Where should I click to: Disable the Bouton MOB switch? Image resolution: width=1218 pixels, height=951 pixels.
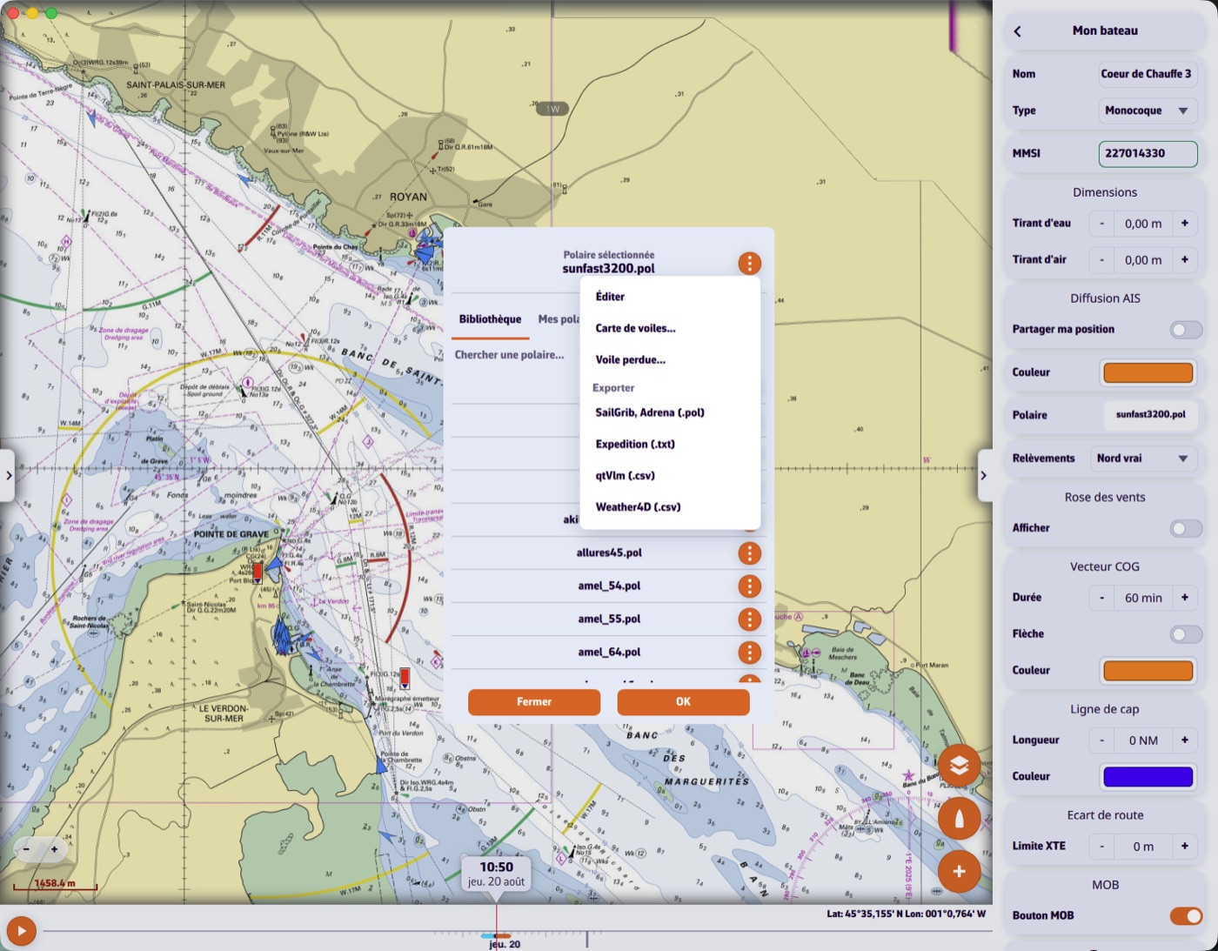1186,916
